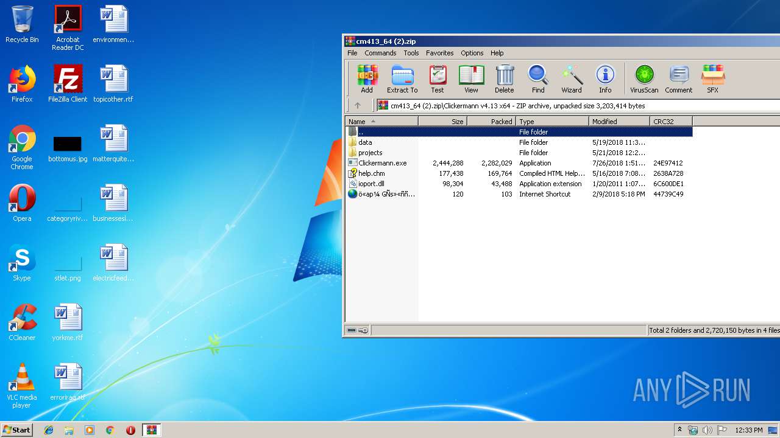Sort list by Name column header

pos(382,122)
